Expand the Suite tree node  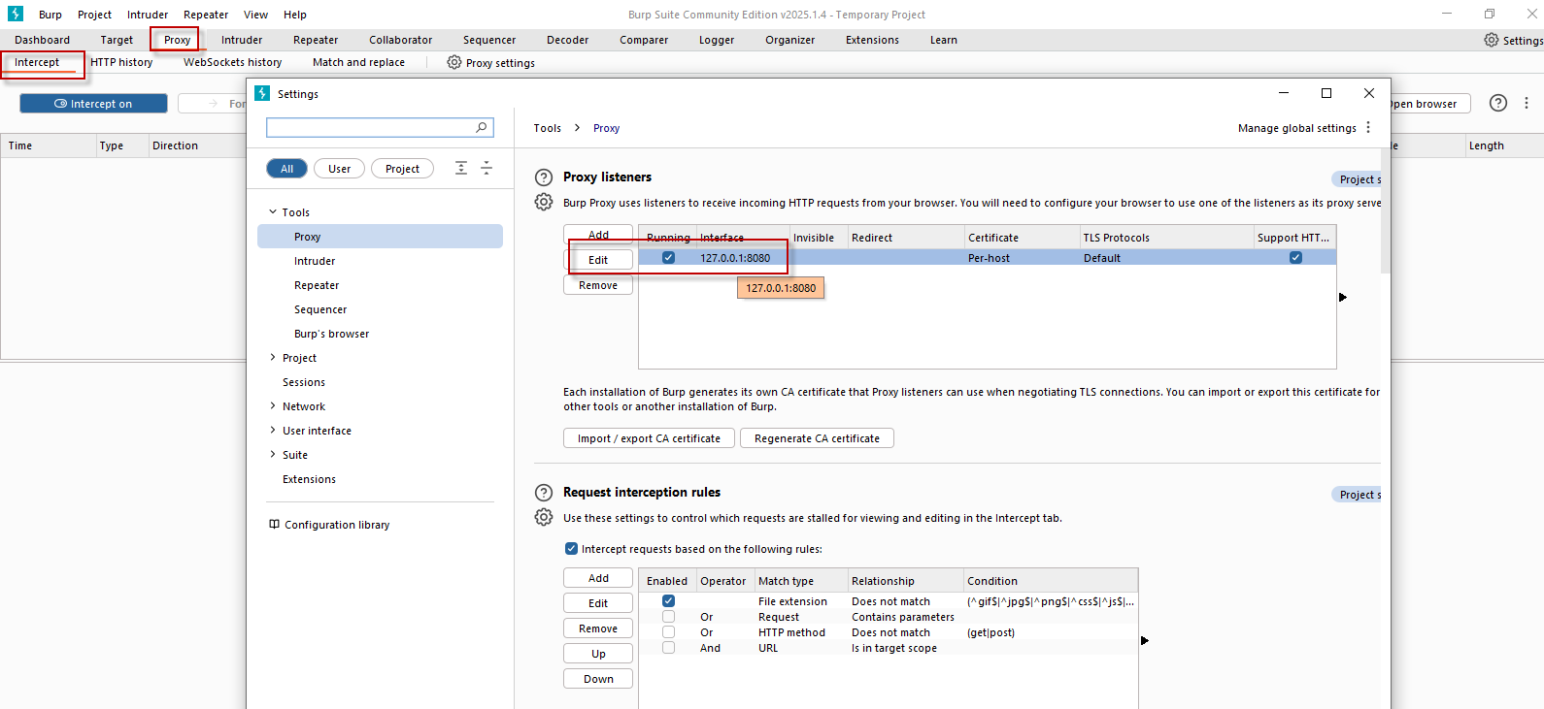coord(273,454)
